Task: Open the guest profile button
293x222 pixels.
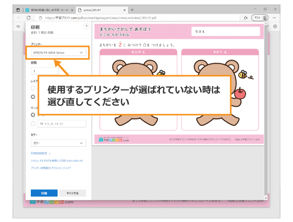Action: pyautogui.click(x=260, y=18)
